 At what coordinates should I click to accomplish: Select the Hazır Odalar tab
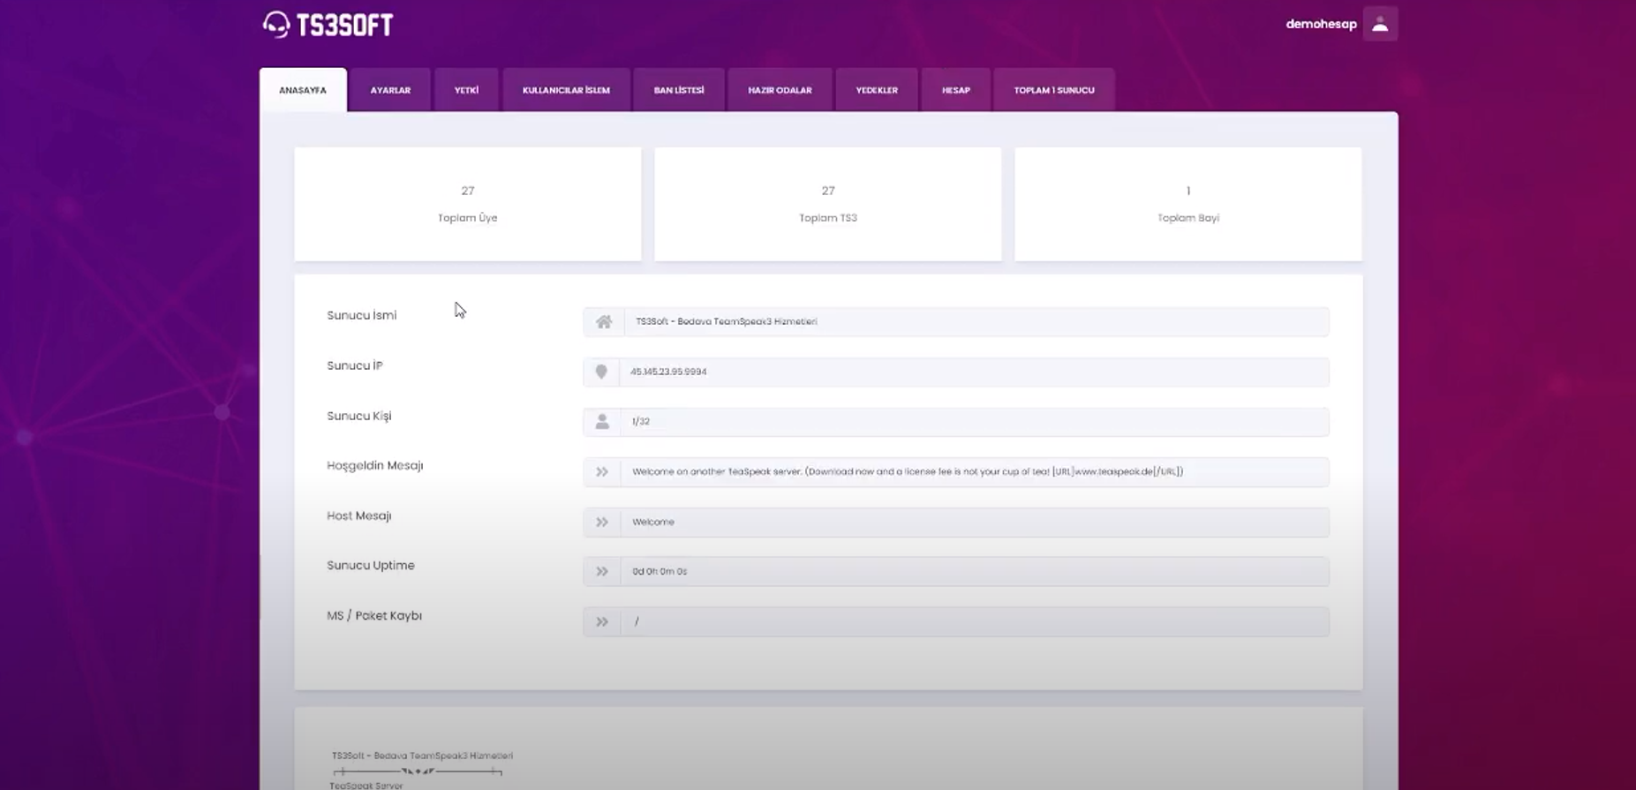780,90
